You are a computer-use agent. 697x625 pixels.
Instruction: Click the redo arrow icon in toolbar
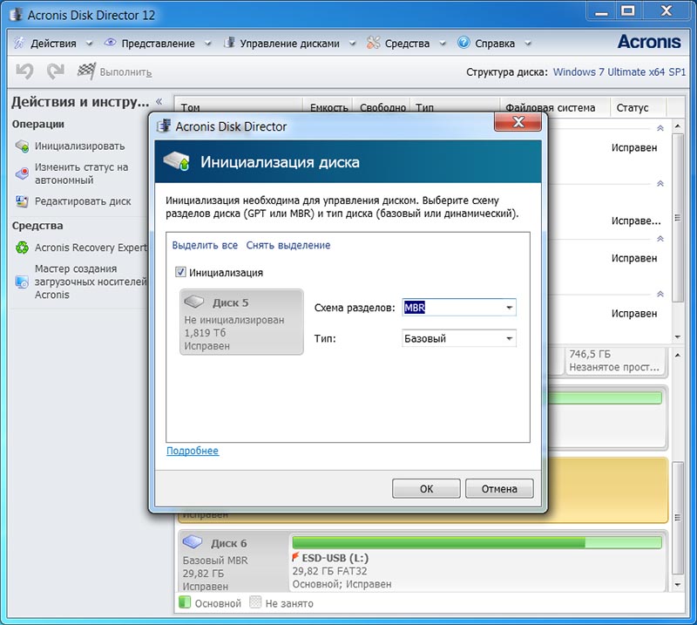point(56,71)
